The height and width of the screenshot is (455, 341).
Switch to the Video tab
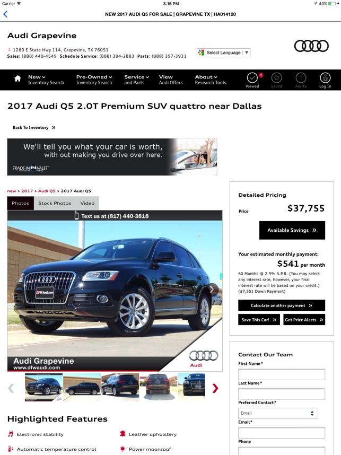tap(88, 203)
